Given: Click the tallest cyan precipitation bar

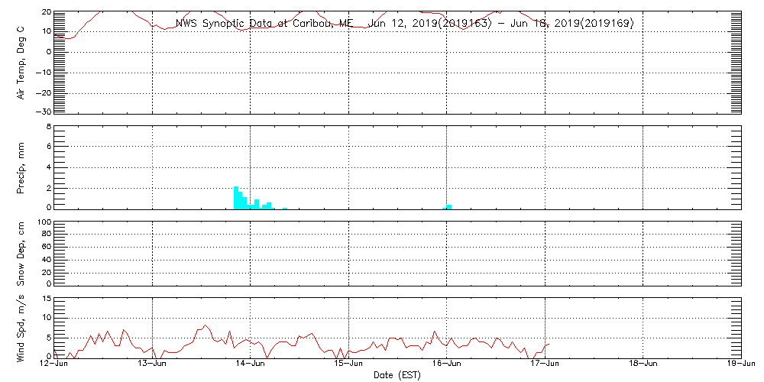Looking at the screenshot, I should [x=236, y=197].
